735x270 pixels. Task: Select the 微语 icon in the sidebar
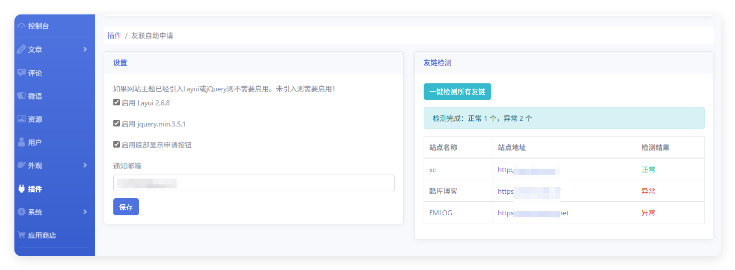[x=21, y=96]
